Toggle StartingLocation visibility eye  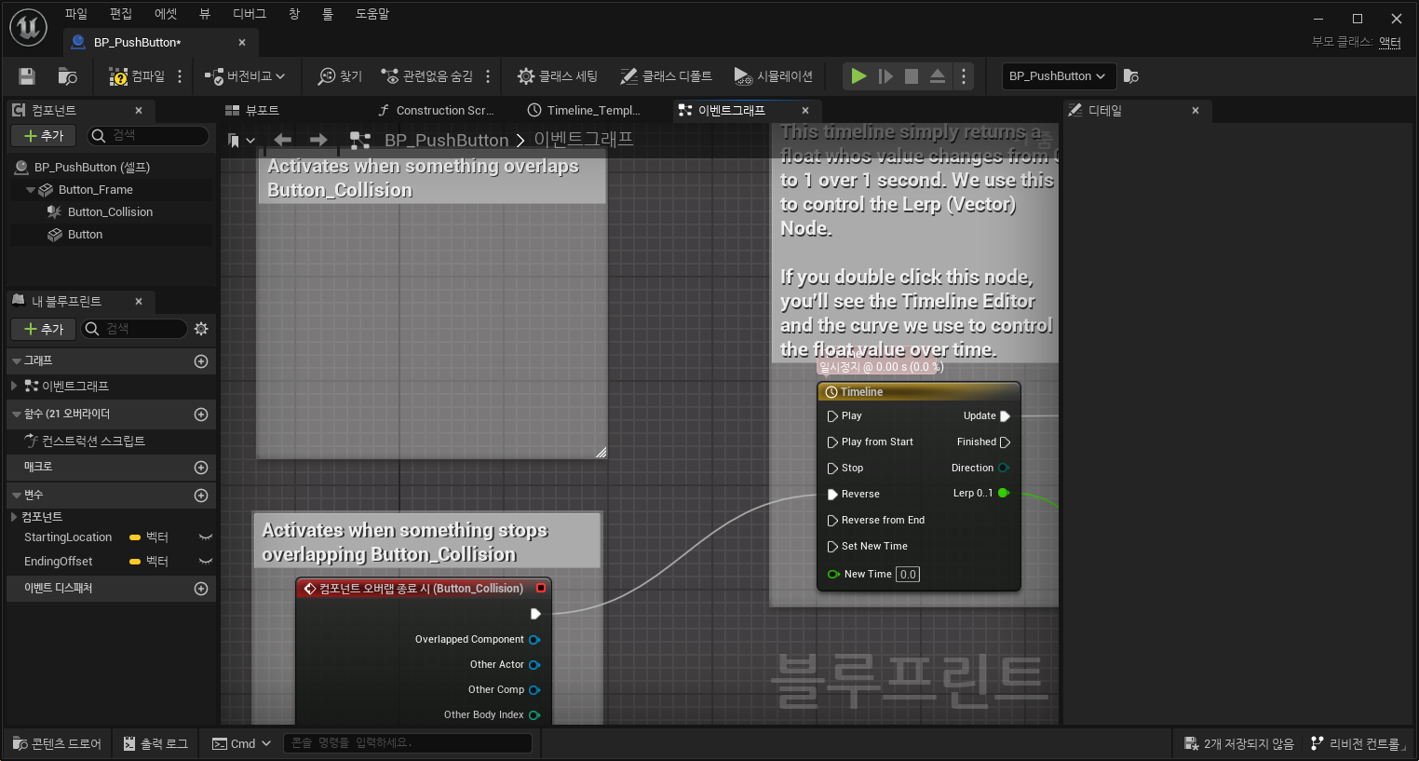(x=206, y=537)
